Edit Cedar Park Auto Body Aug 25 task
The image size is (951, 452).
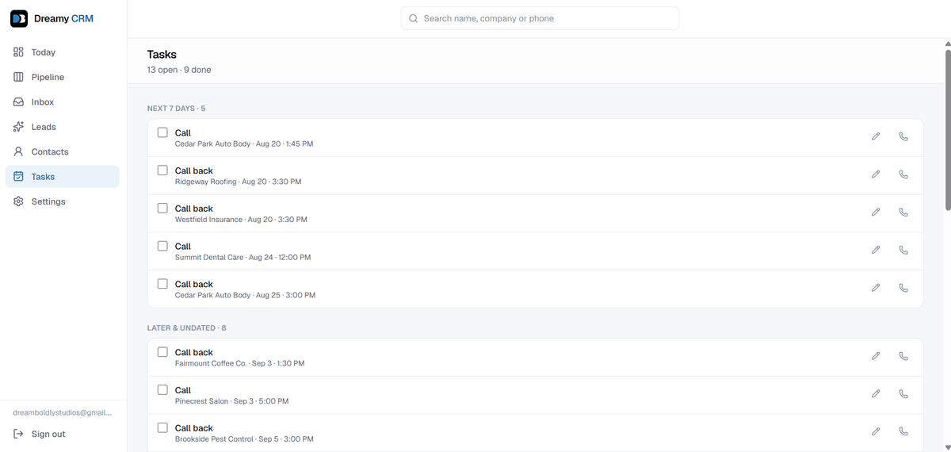[x=876, y=288]
